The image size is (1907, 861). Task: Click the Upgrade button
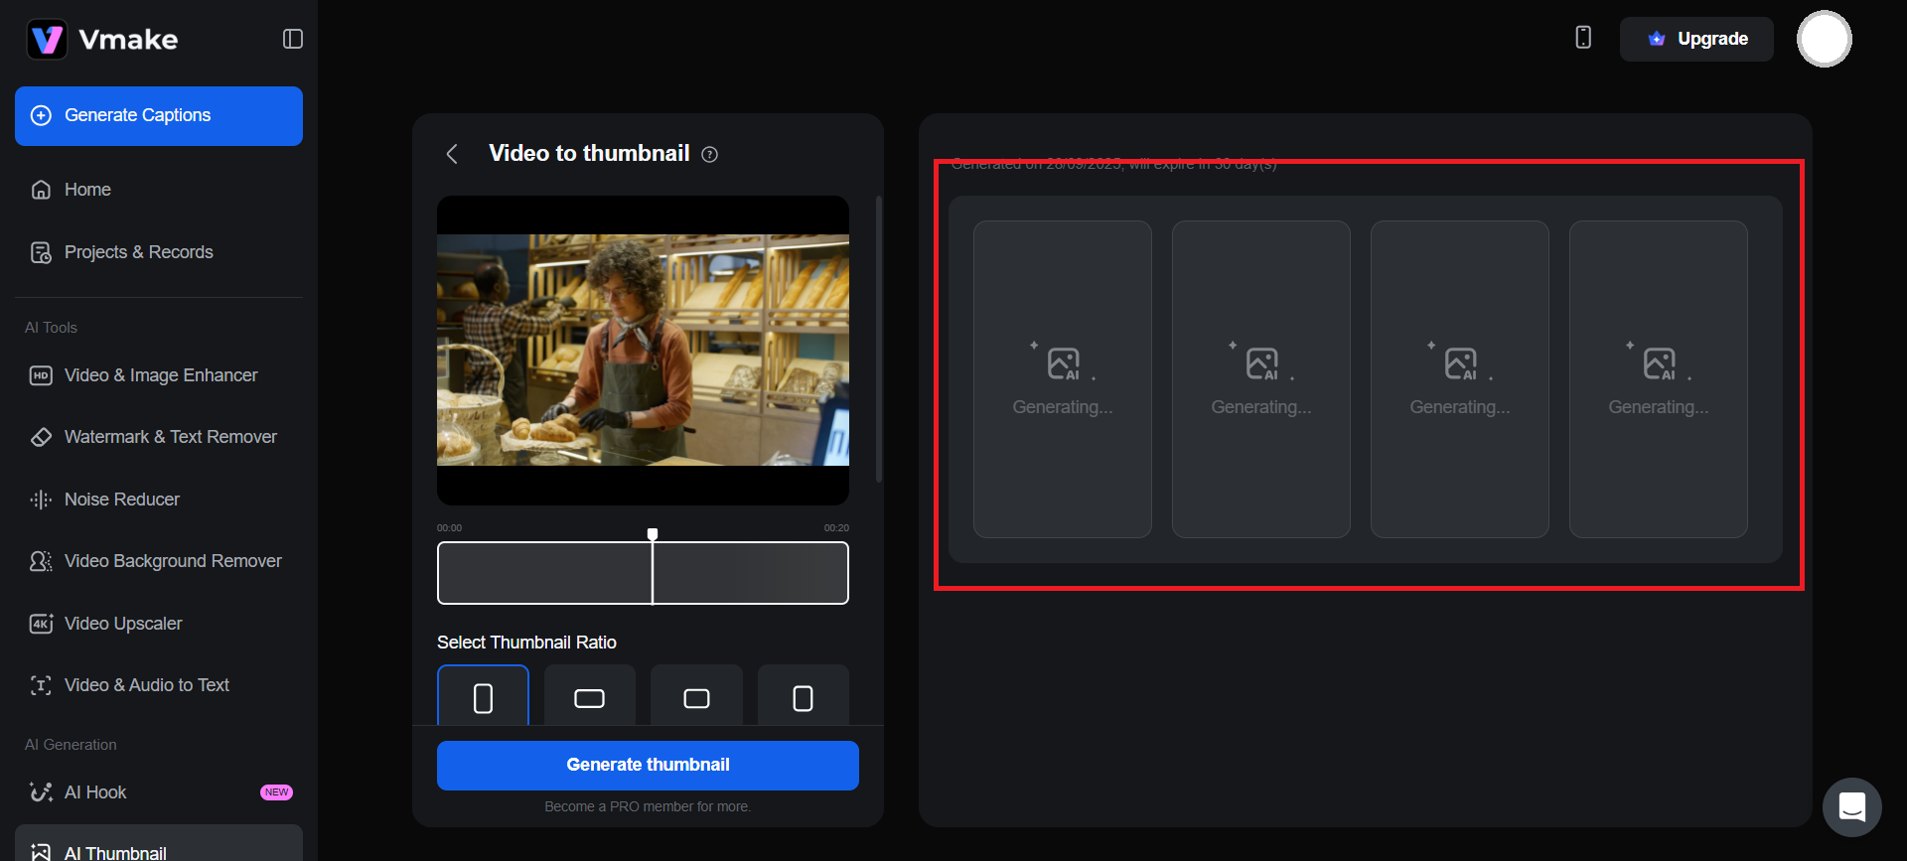(1696, 39)
